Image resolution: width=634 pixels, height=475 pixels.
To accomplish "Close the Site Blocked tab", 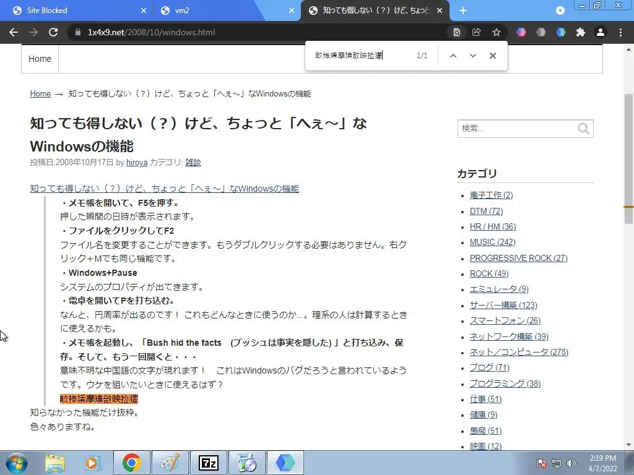I will [x=144, y=11].
